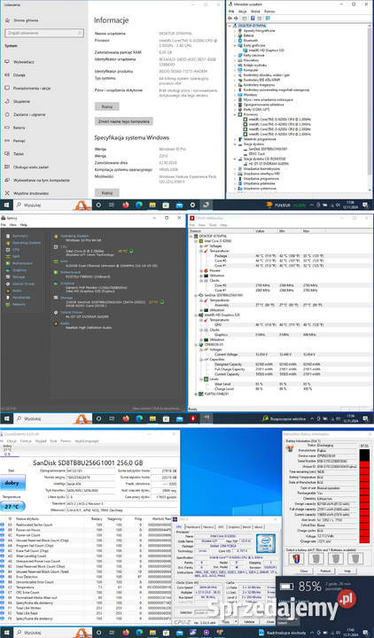The image size is (374, 638).
Task: Expand Bluetooth node in Device Manager
Action: [235, 41]
